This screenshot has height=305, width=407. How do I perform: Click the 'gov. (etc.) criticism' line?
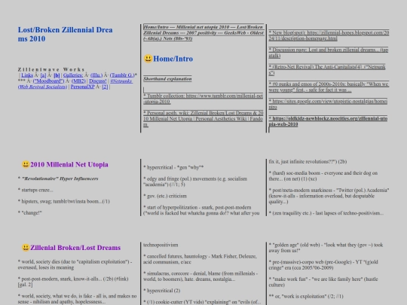pos(165,196)
